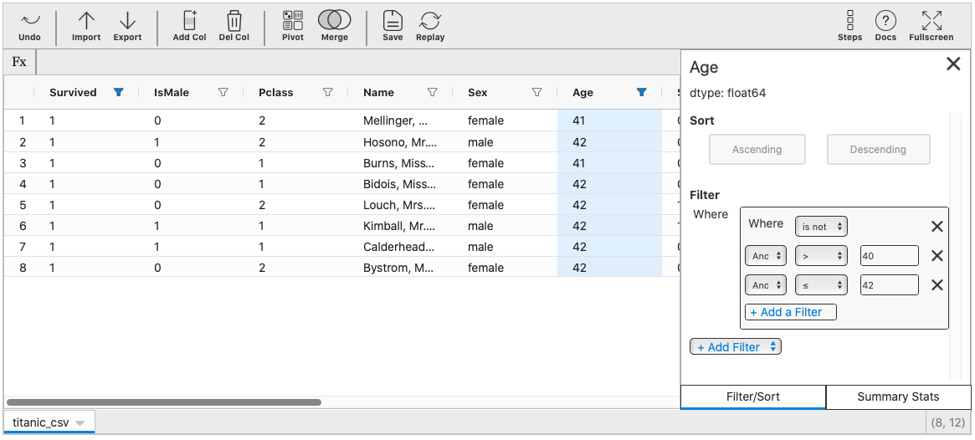Sort Age column Ascending
This screenshot has width=975, height=440.
pos(757,150)
